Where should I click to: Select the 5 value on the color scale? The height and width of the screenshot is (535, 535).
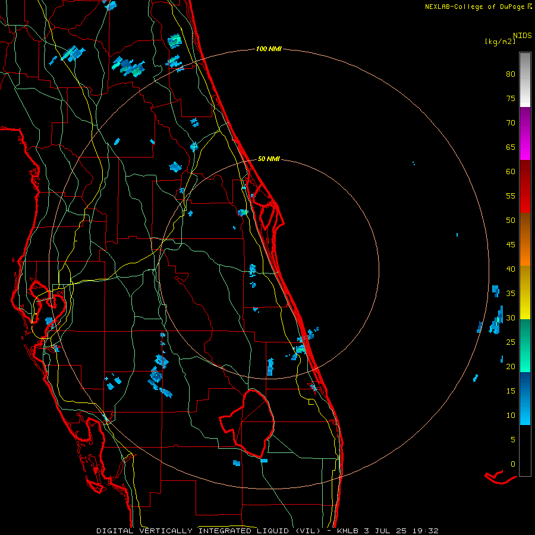[x=513, y=439]
